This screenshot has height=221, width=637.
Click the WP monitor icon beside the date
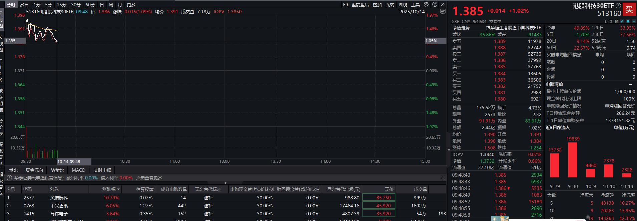tap(443, 12)
